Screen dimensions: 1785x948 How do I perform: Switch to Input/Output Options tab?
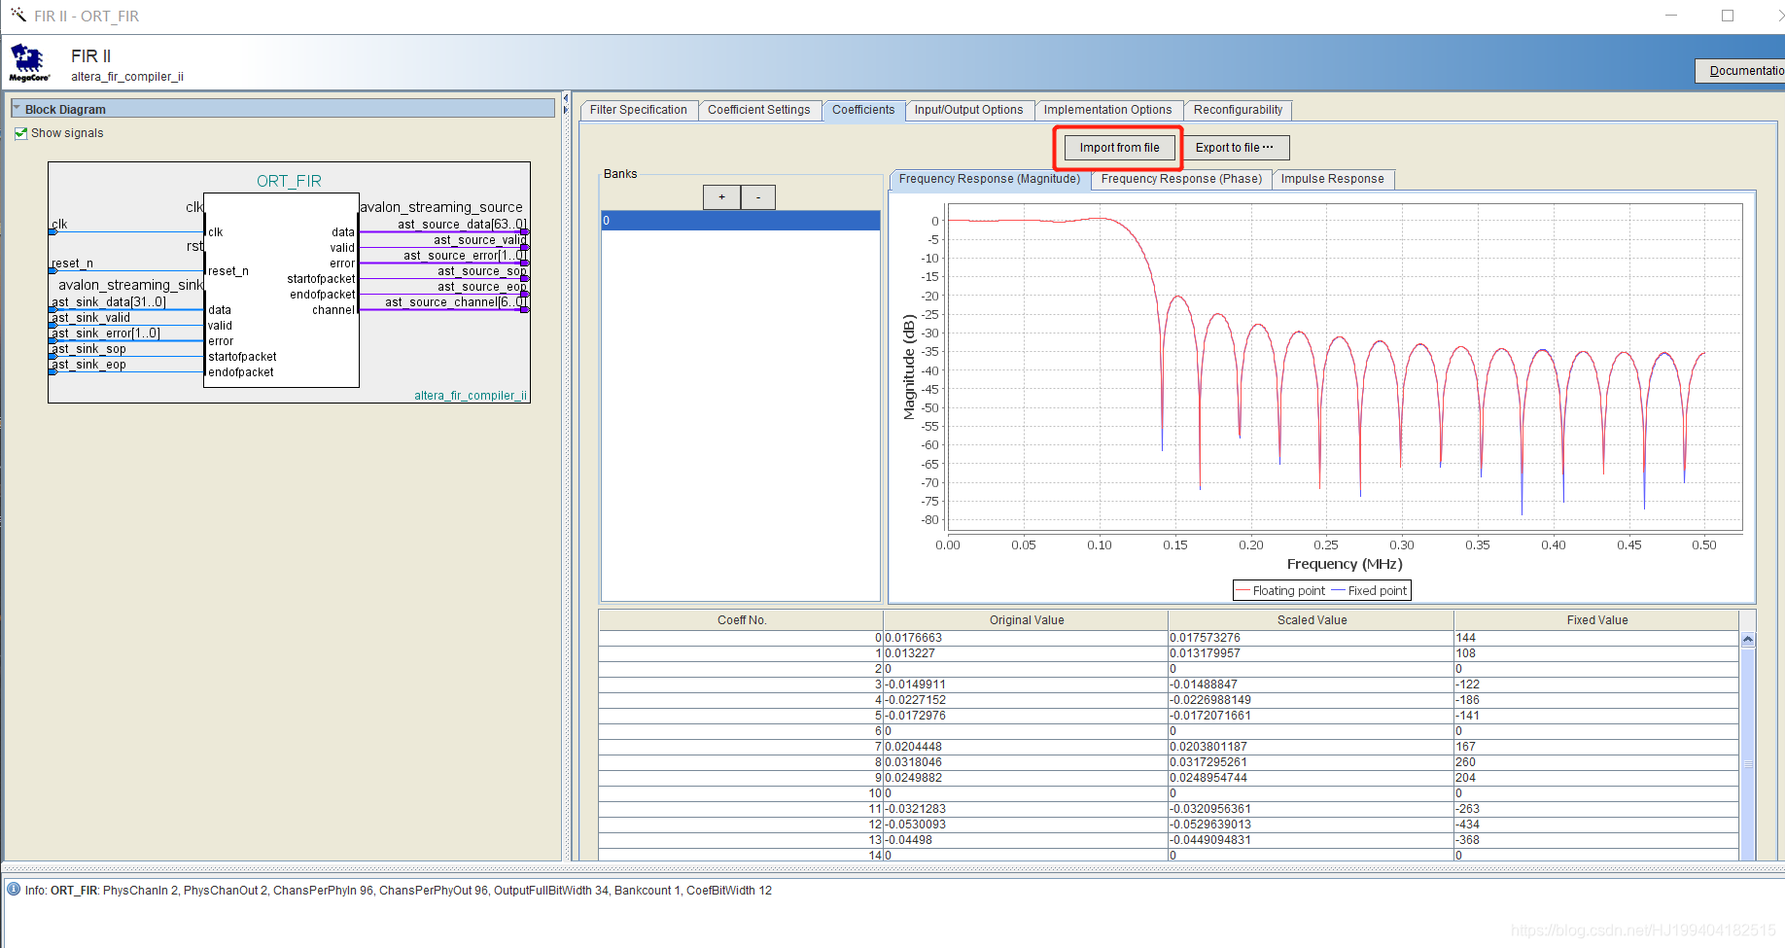click(x=968, y=110)
